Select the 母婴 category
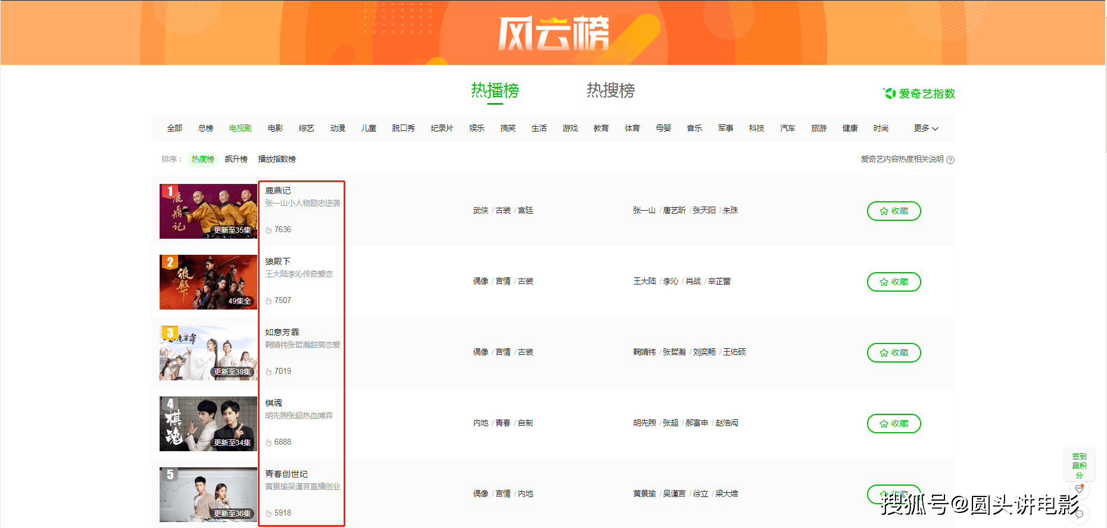This screenshot has width=1107, height=528. tap(663, 128)
